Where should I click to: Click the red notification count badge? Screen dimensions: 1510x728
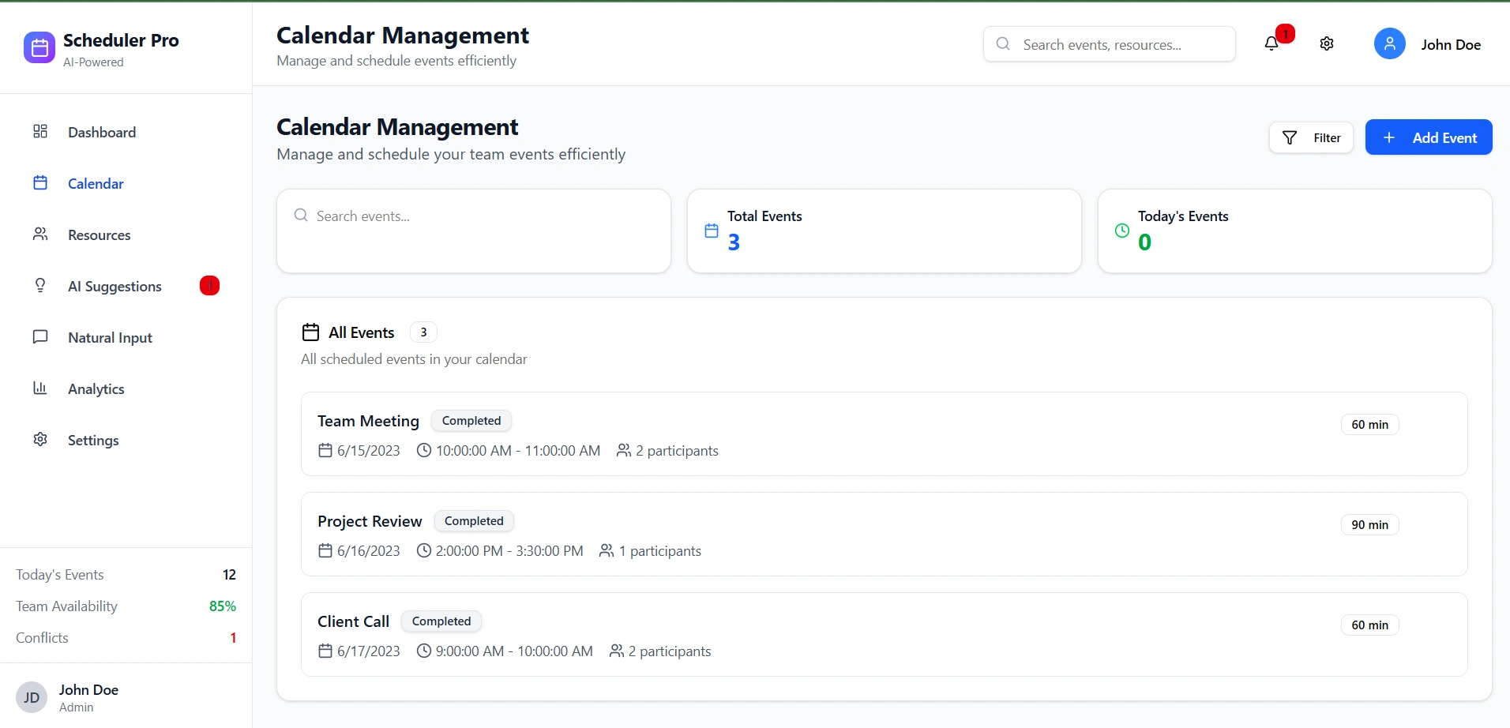pos(1286,34)
